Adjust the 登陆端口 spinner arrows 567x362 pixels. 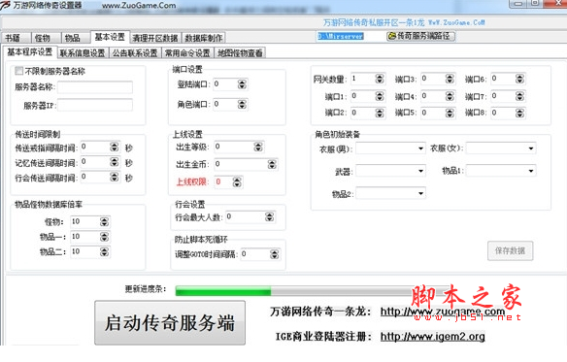[x=242, y=84]
